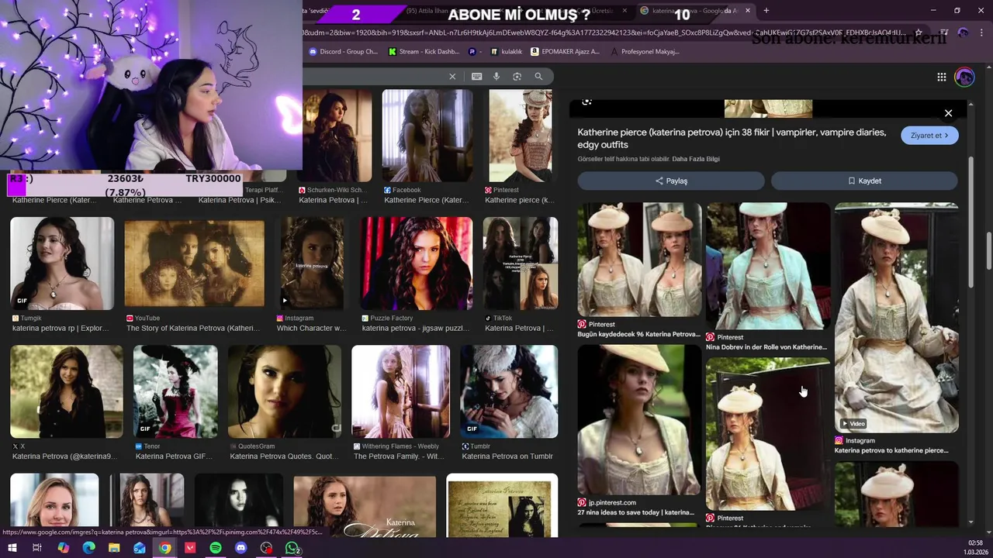Open Windows Start menu
Image resolution: width=993 pixels, height=558 pixels.
click(12, 548)
